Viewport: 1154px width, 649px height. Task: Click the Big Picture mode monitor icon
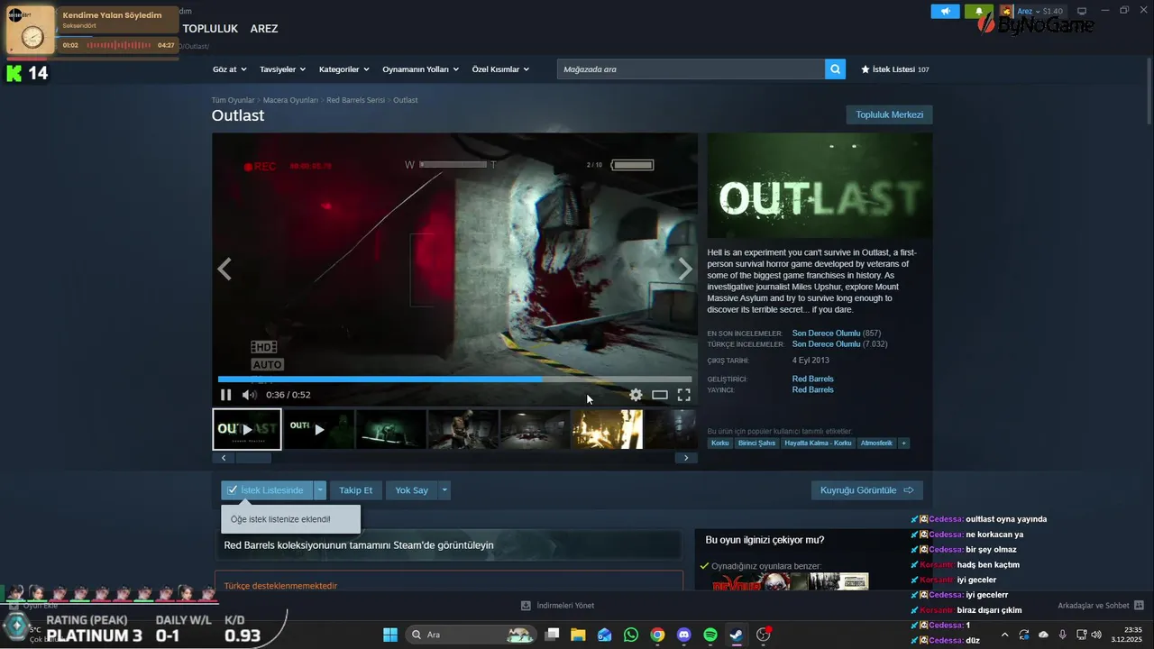pos(1083,11)
